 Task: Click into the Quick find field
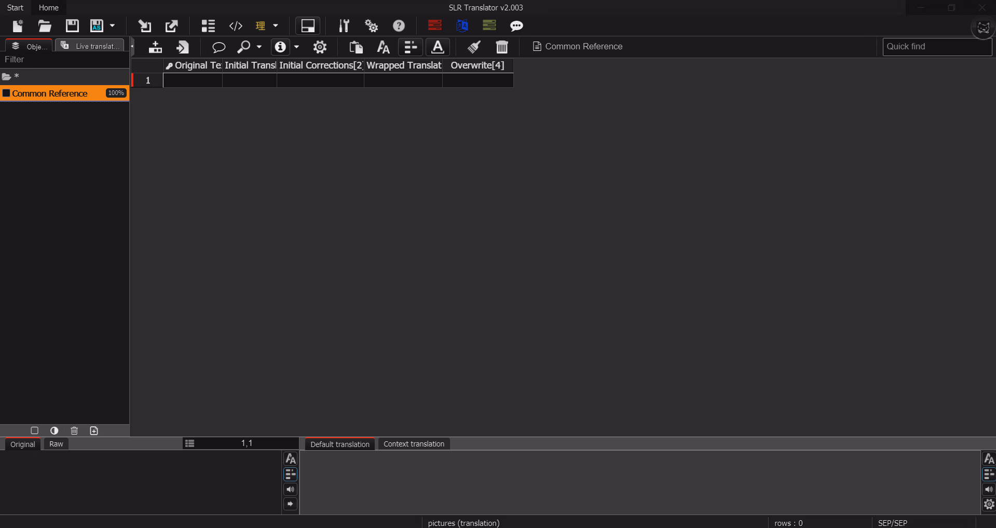pyautogui.click(x=936, y=47)
